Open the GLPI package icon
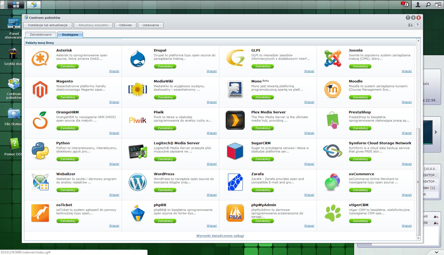This screenshot has height=255, width=444. pyautogui.click(x=235, y=58)
